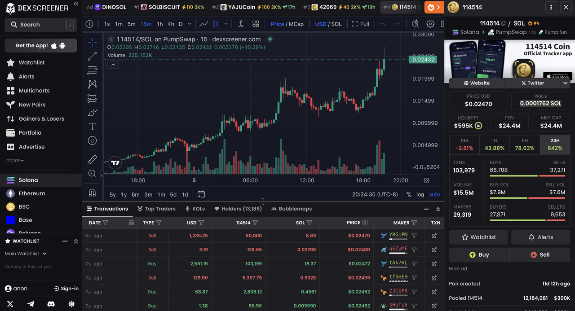Switch chart currency to SOL
Viewport: 575px width, 311px height.
click(336, 24)
